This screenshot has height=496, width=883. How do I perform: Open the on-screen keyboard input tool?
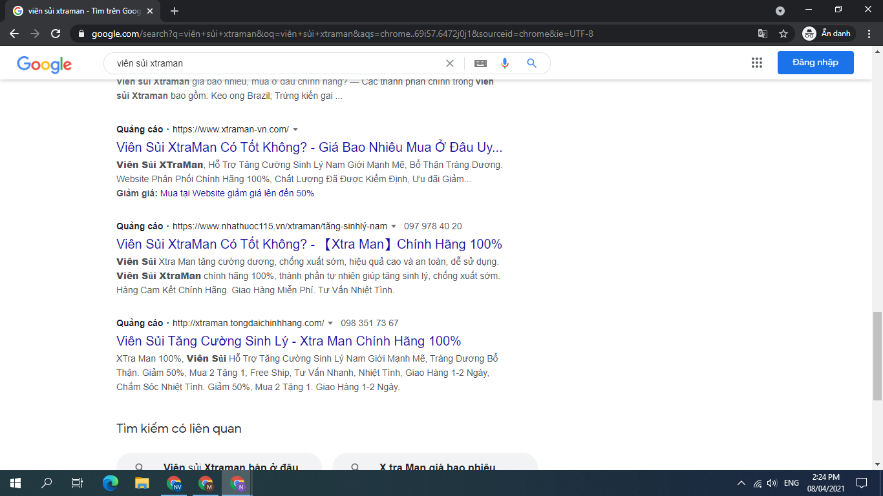pos(480,63)
